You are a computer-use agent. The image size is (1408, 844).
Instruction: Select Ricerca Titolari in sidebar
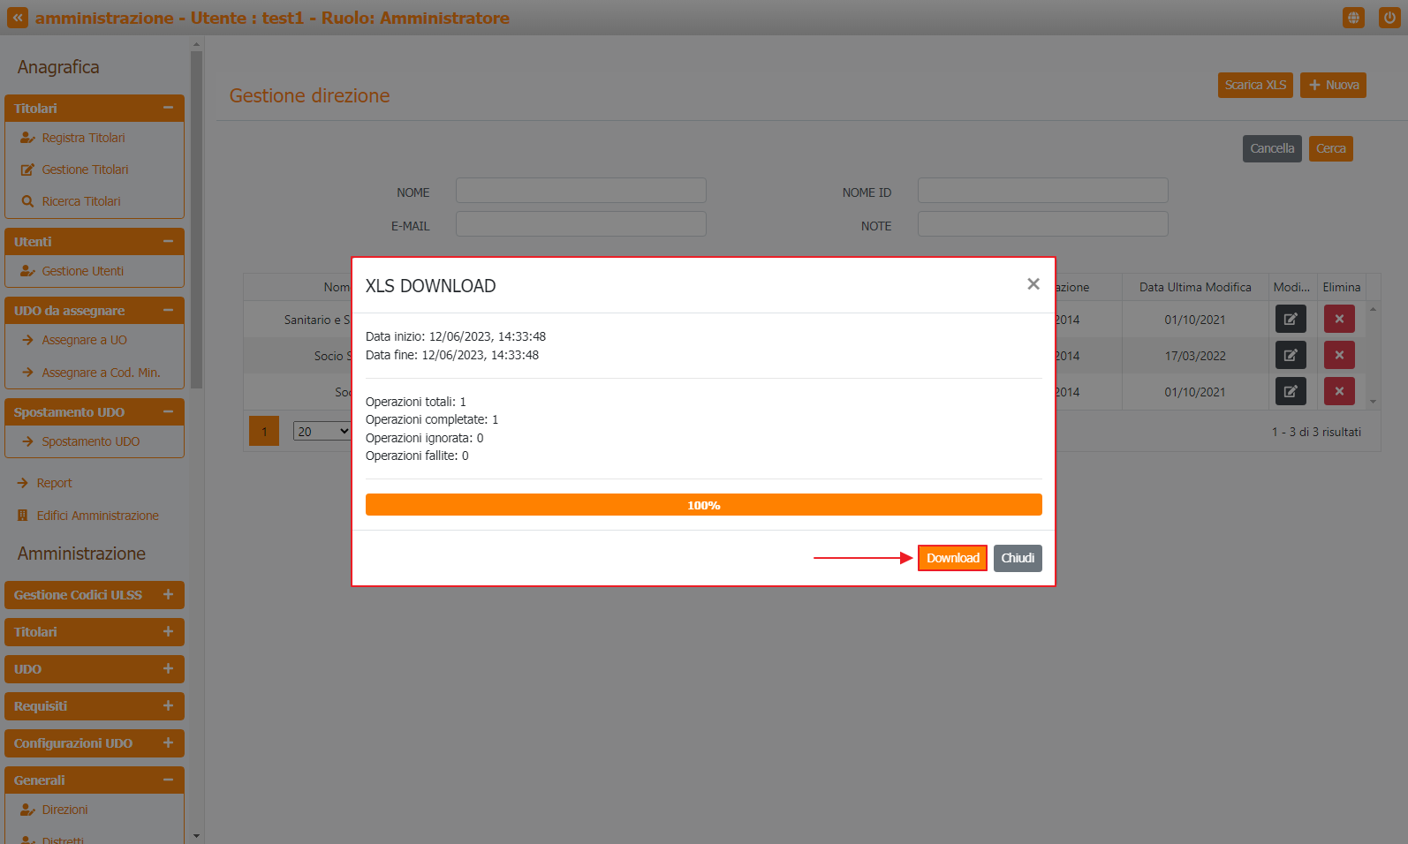[x=80, y=201]
